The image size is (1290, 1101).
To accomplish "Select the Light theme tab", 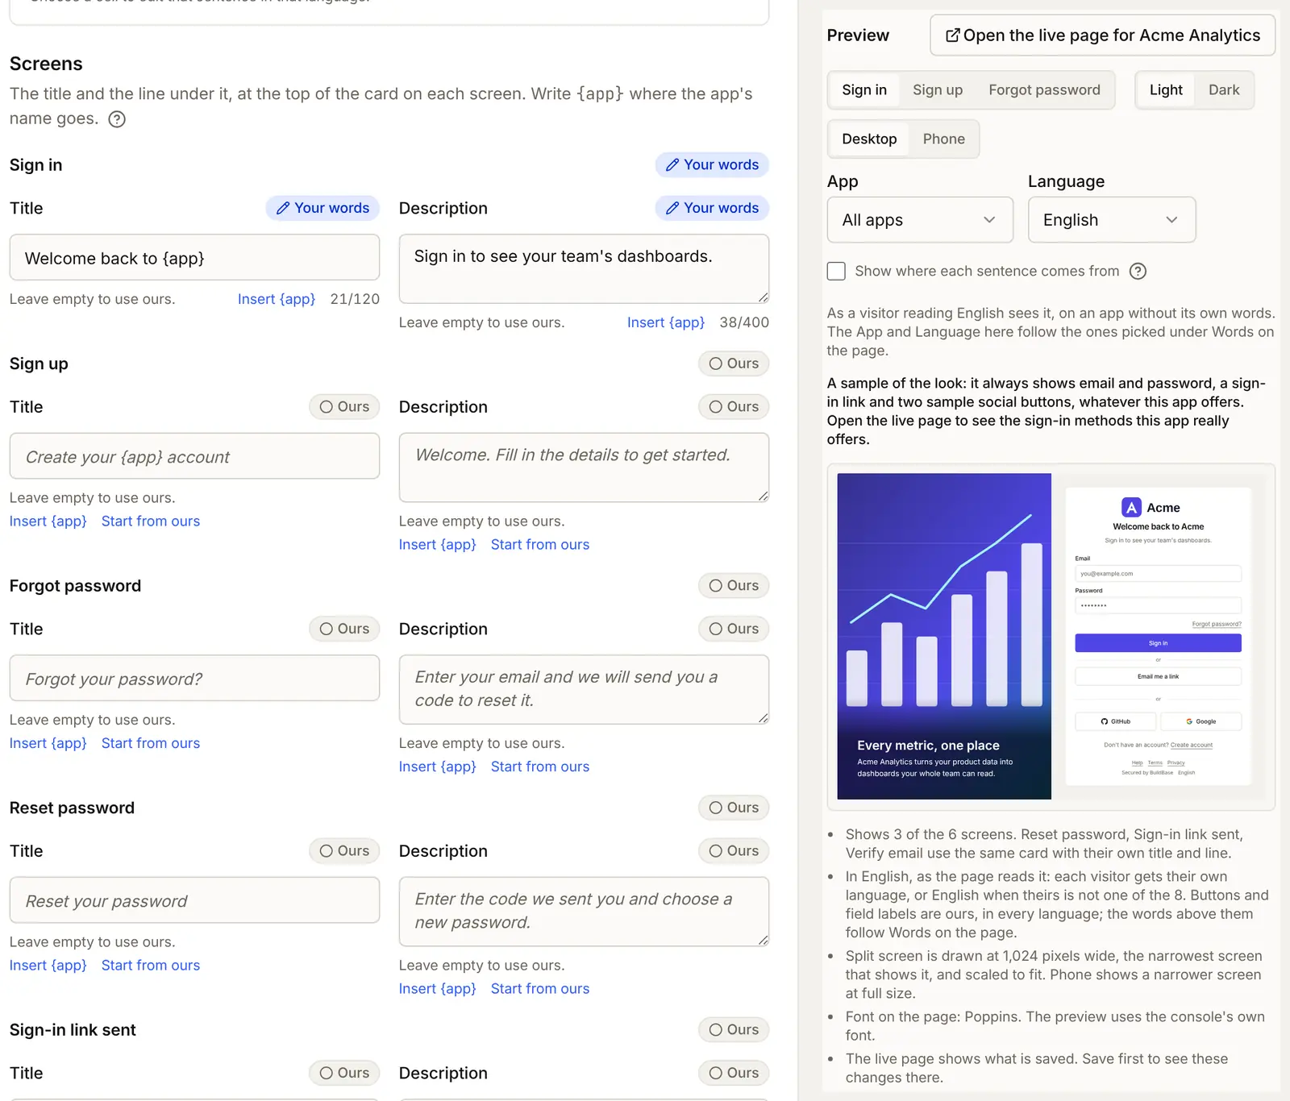I will (1166, 90).
